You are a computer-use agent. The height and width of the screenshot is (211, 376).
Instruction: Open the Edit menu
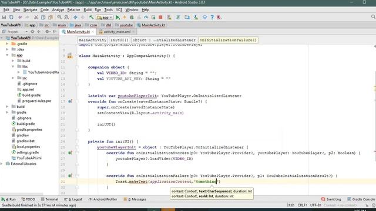pos(6,10)
